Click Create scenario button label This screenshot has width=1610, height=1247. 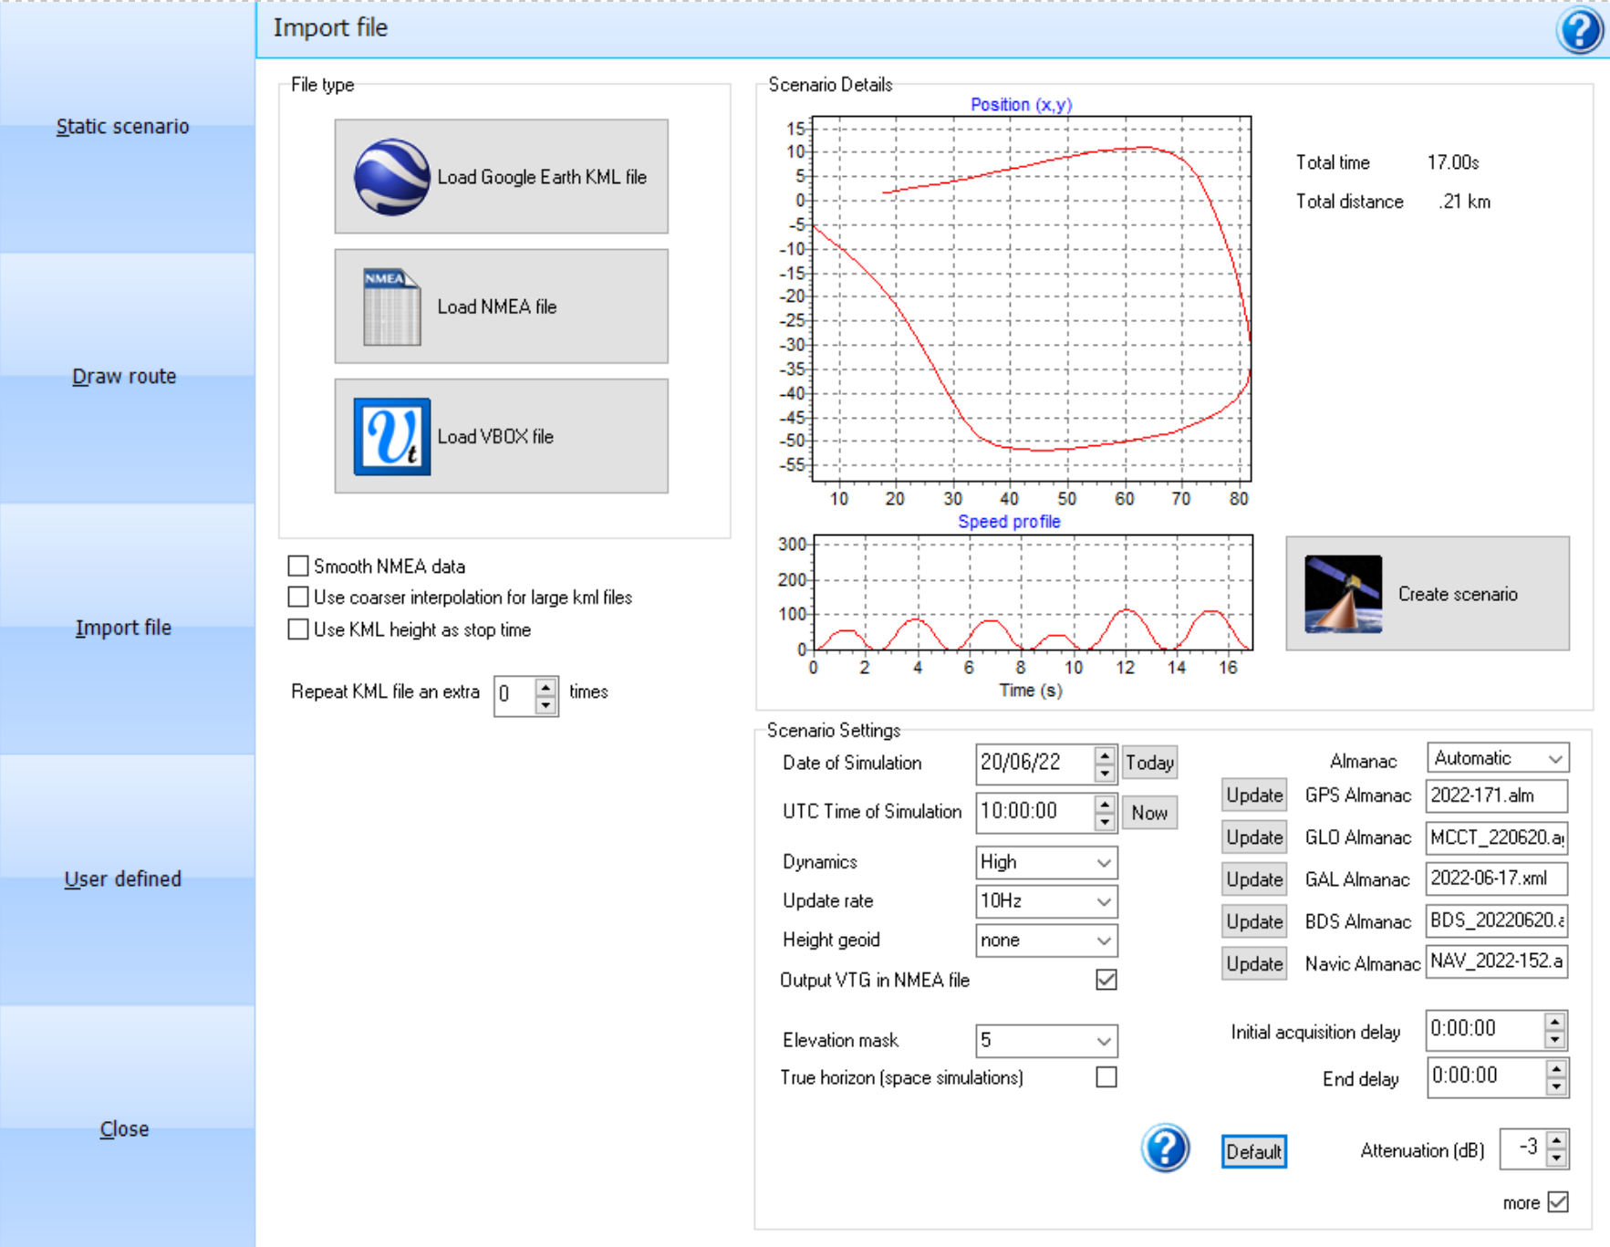pyautogui.click(x=1458, y=594)
